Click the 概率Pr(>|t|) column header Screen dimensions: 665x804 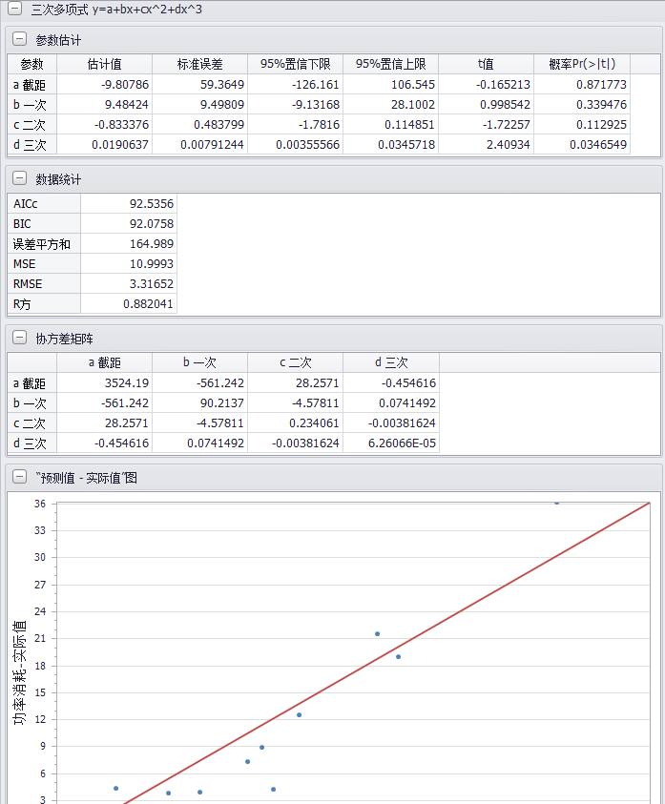coord(582,65)
